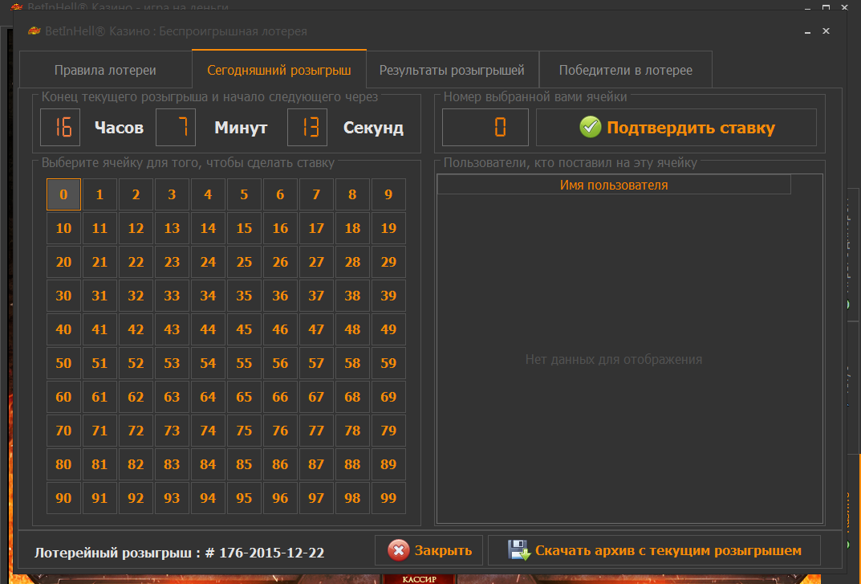The width and height of the screenshot is (861, 584).
Task: Click the floppy disk download archive icon
Action: tap(519, 550)
